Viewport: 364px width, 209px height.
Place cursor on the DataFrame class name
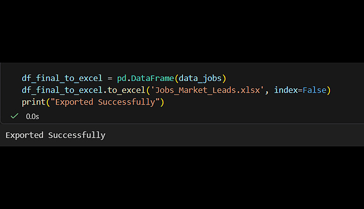[x=151, y=78]
